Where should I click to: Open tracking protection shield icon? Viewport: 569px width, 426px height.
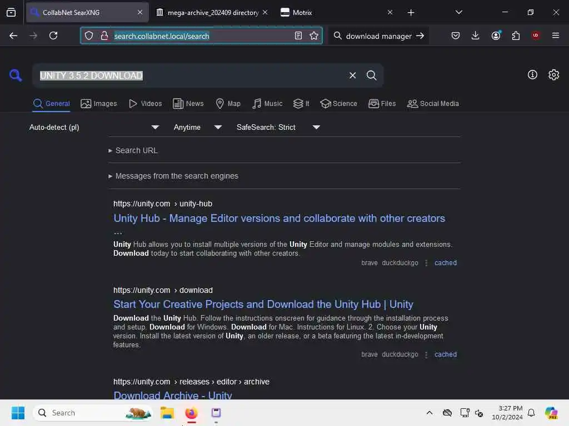(x=89, y=35)
